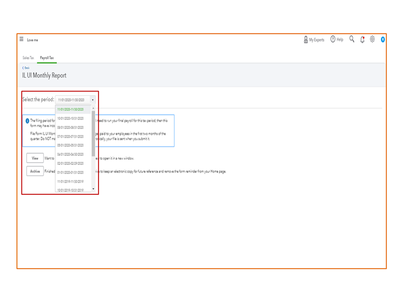Image resolution: width=403 pixels, height=302 pixels.
Task: Click the Love me company name
Action: pos(32,40)
